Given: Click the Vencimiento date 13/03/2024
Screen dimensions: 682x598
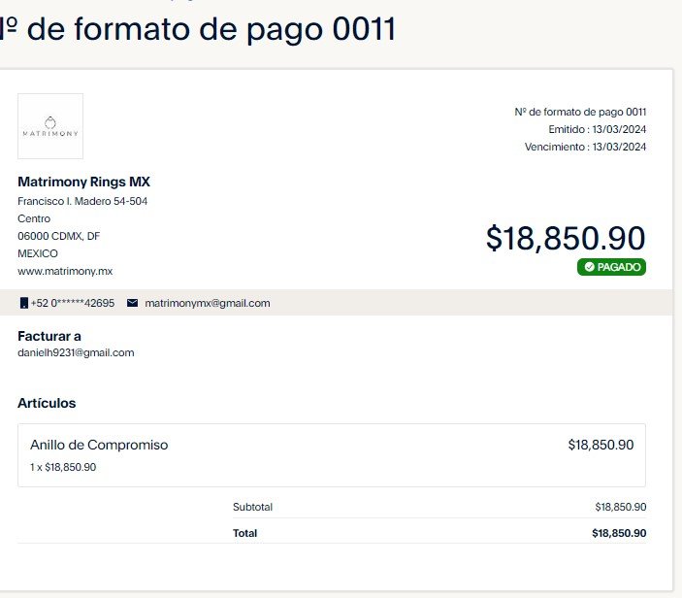Looking at the screenshot, I should coord(619,147).
